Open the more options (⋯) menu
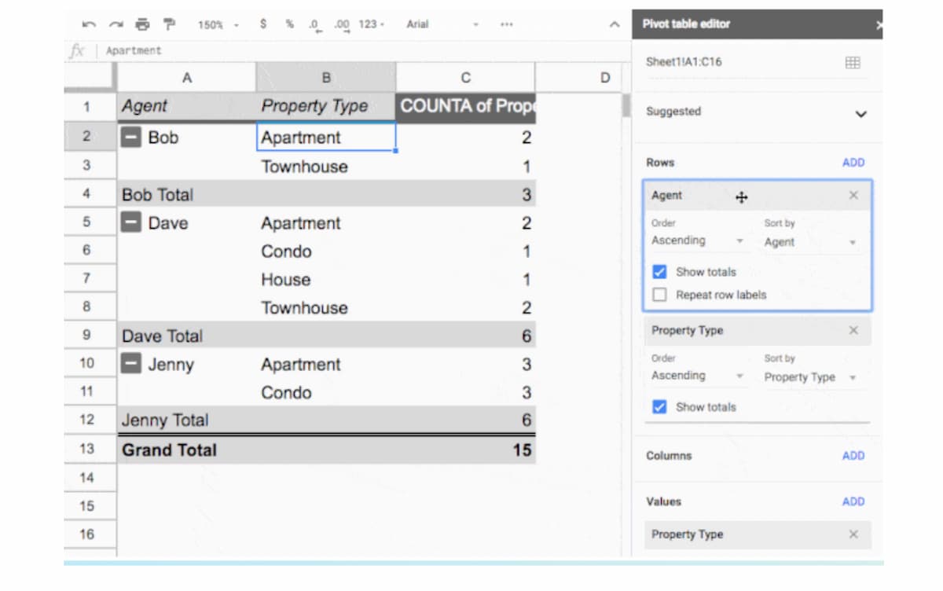Image resolution: width=943 pixels, height=591 pixels. [x=506, y=24]
